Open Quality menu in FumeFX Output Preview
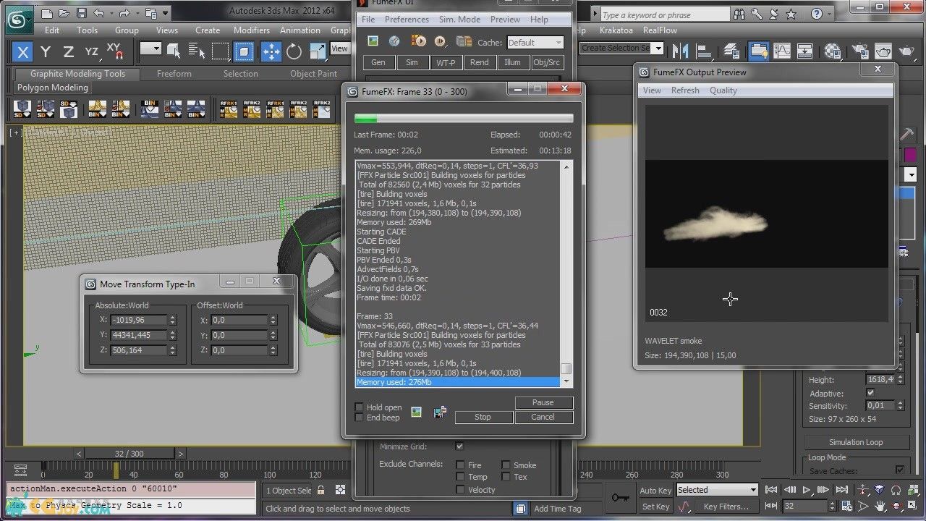 (723, 90)
